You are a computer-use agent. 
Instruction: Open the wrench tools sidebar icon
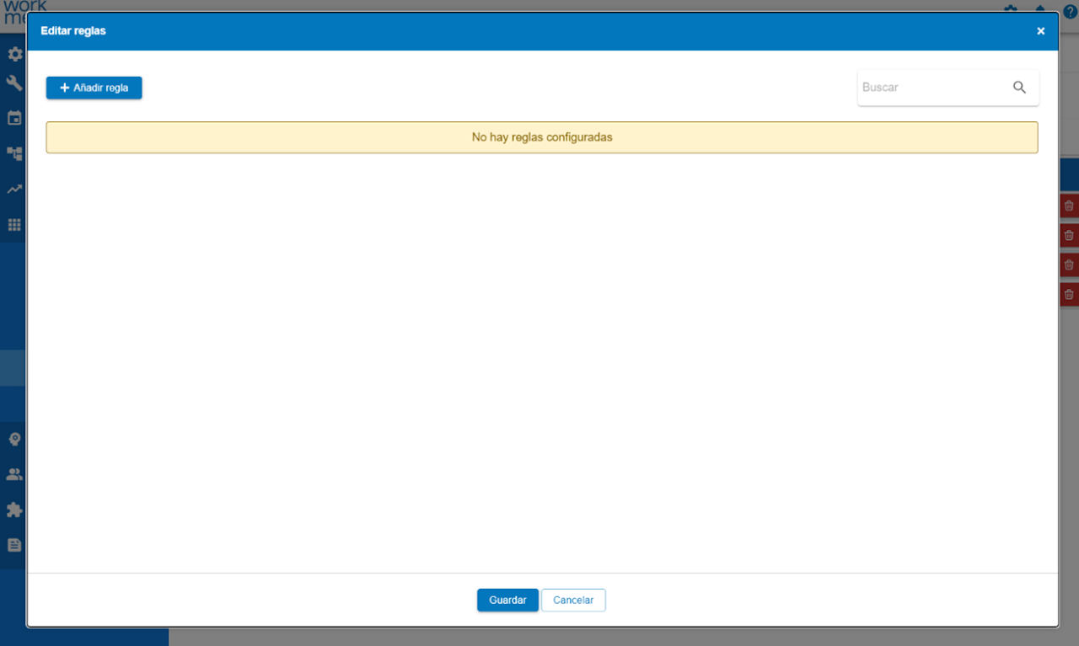tap(14, 83)
